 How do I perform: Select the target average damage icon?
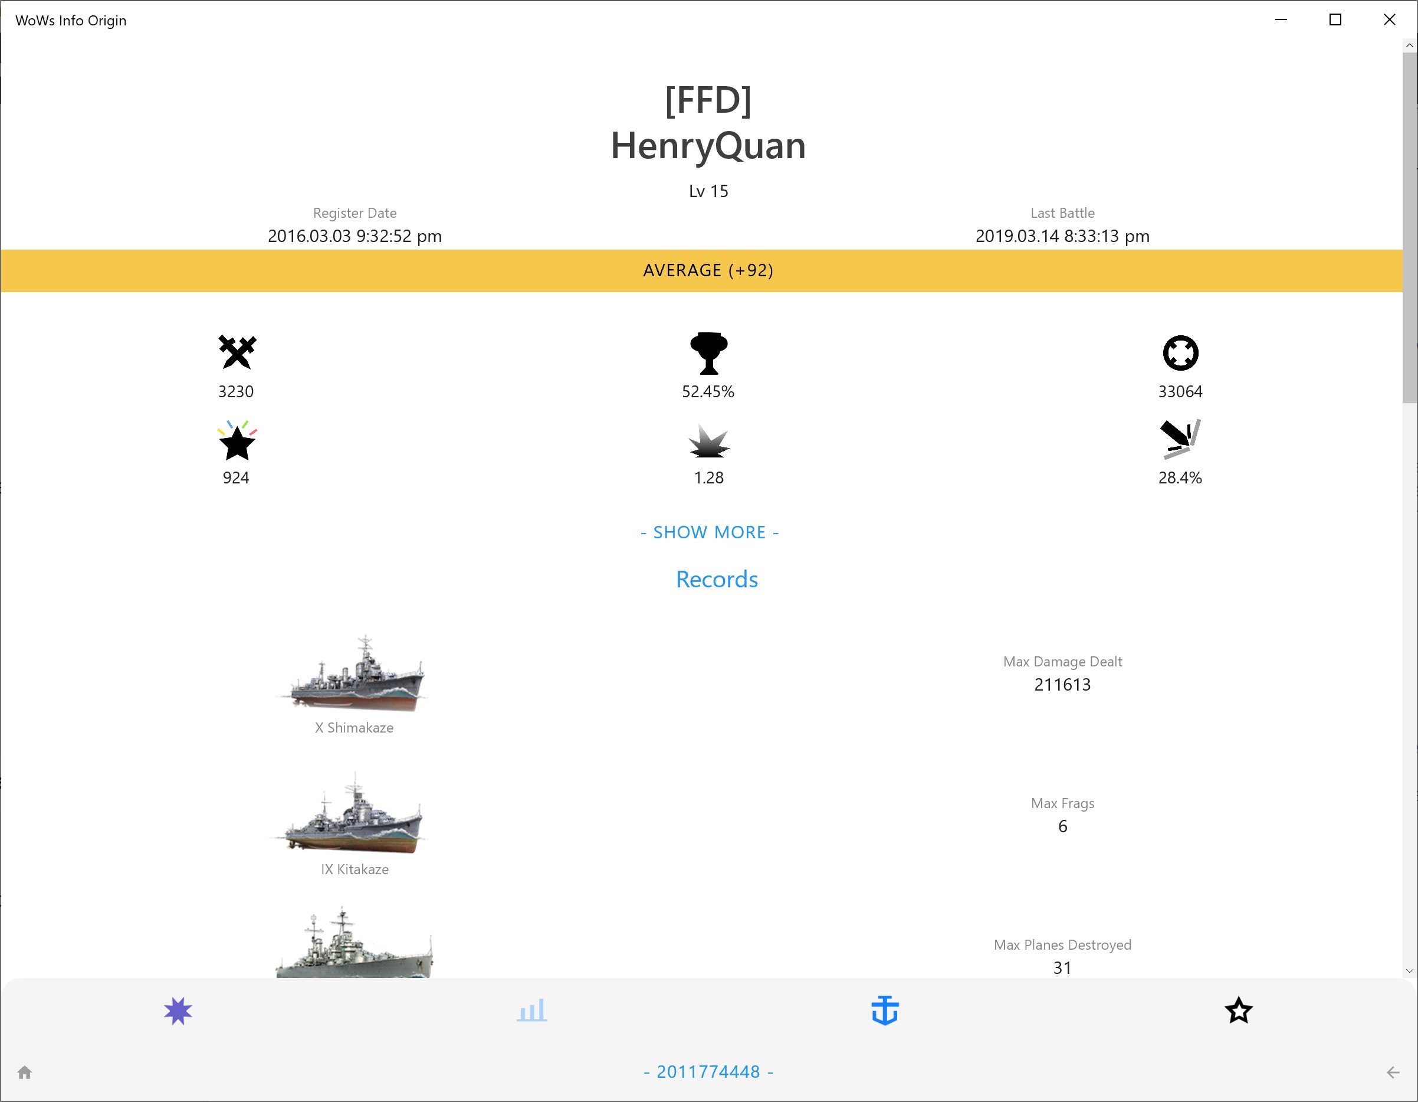click(x=1180, y=353)
